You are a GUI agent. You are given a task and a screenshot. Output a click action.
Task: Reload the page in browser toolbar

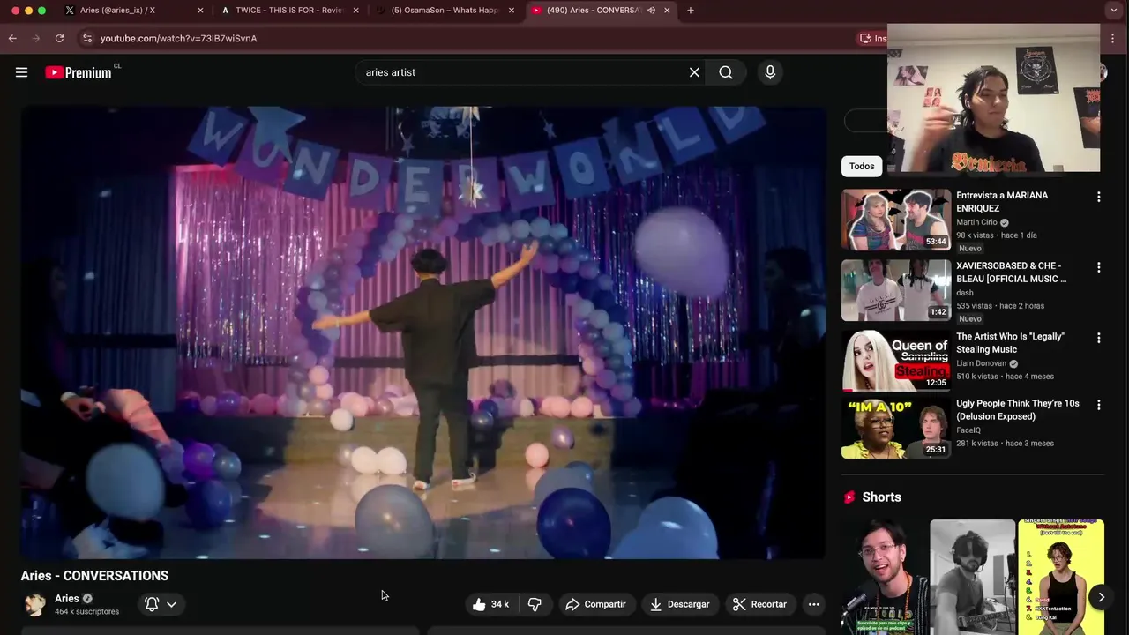coord(59,38)
